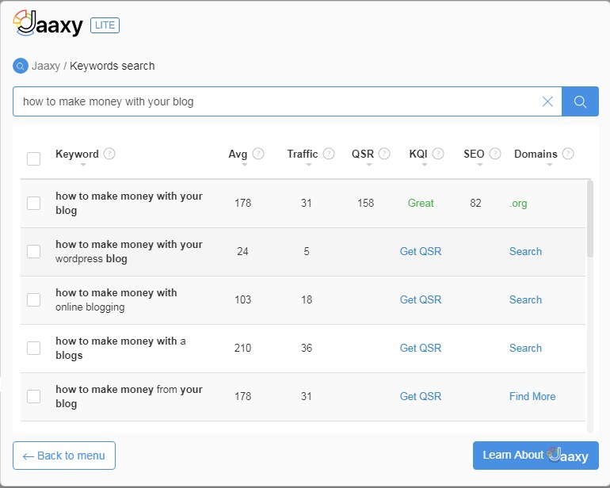Image resolution: width=610 pixels, height=488 pixels.
Task: Check the 'how to make money with your blog' row
Action: click(34, 203)
